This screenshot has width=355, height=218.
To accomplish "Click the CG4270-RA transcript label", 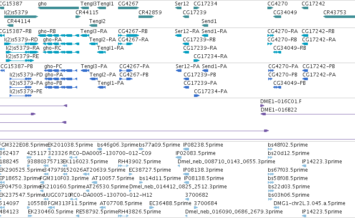I will [282, 31].
